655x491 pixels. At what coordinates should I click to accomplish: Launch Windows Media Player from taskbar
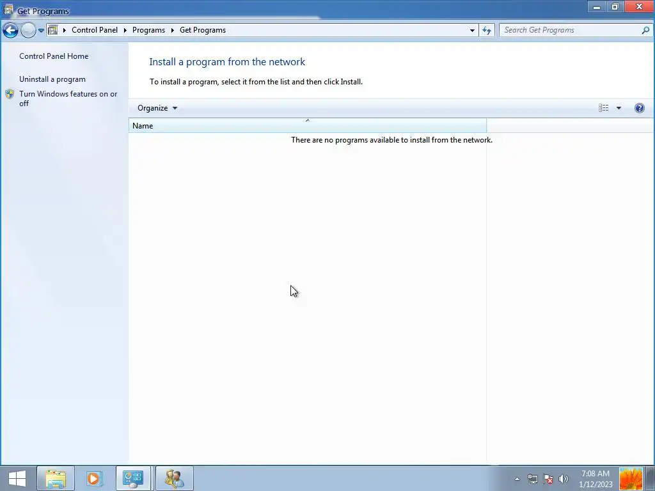tap(95, 478)
